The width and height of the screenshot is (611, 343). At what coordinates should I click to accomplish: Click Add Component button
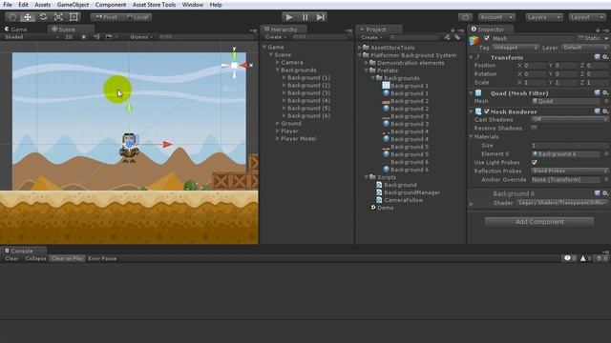point(539,222)
